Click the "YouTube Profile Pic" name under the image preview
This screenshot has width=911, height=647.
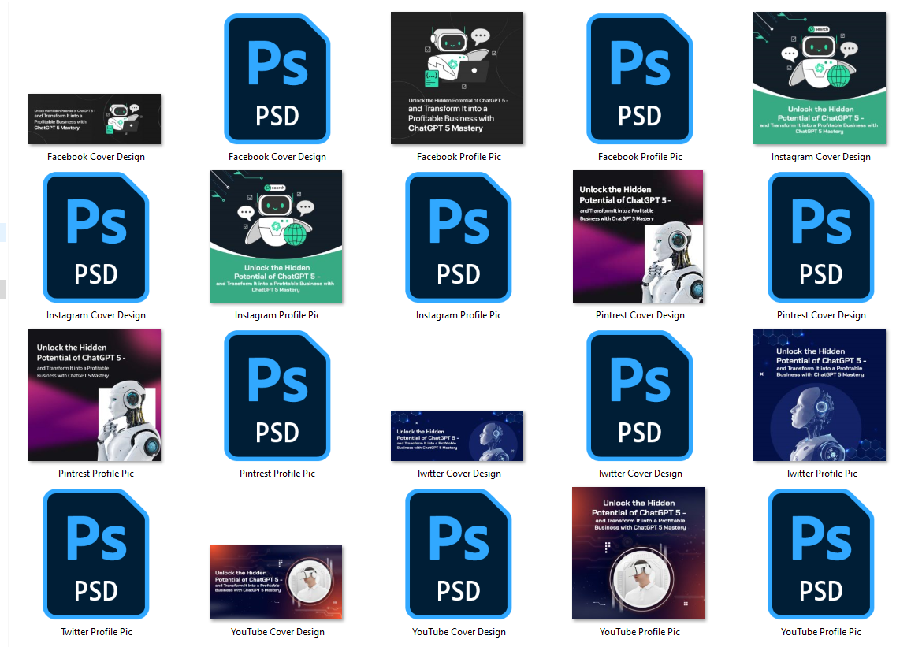pos(640,633)
